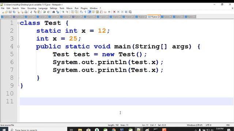Print the document using the printer icon
This screenshot has width=234, height=131.
tap(26, 12)
